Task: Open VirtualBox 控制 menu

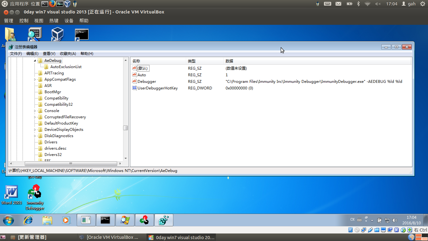Action: [24, 21]
